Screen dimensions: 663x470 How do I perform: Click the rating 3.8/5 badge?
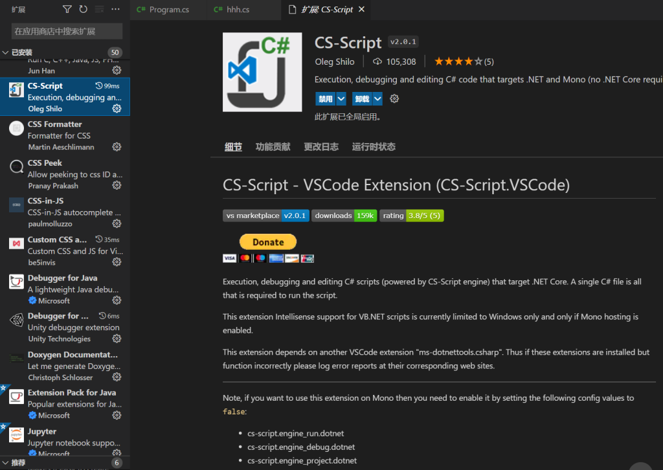click(411, 216)
